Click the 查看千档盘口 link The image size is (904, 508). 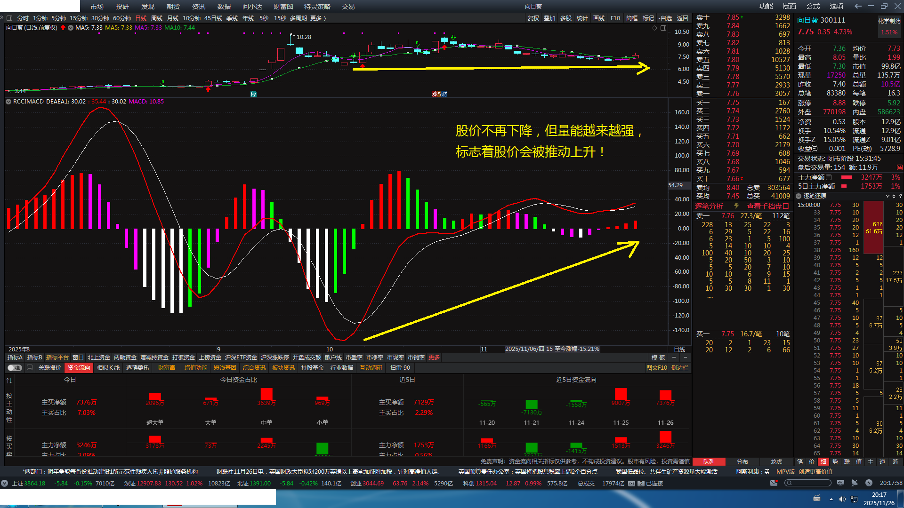pyautogui.click(x=767, y=206)
